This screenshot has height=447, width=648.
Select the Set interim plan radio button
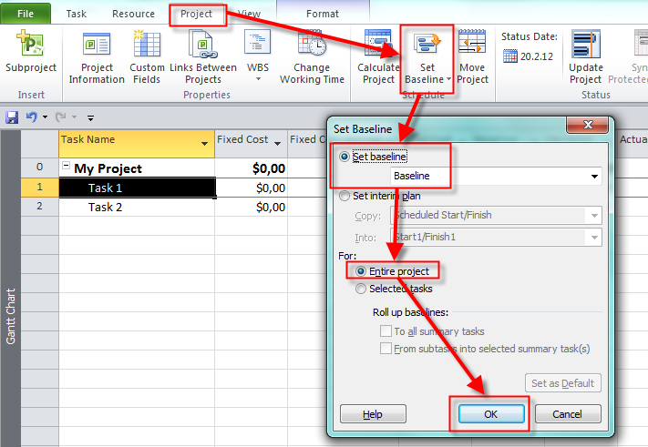pos(344,195)
